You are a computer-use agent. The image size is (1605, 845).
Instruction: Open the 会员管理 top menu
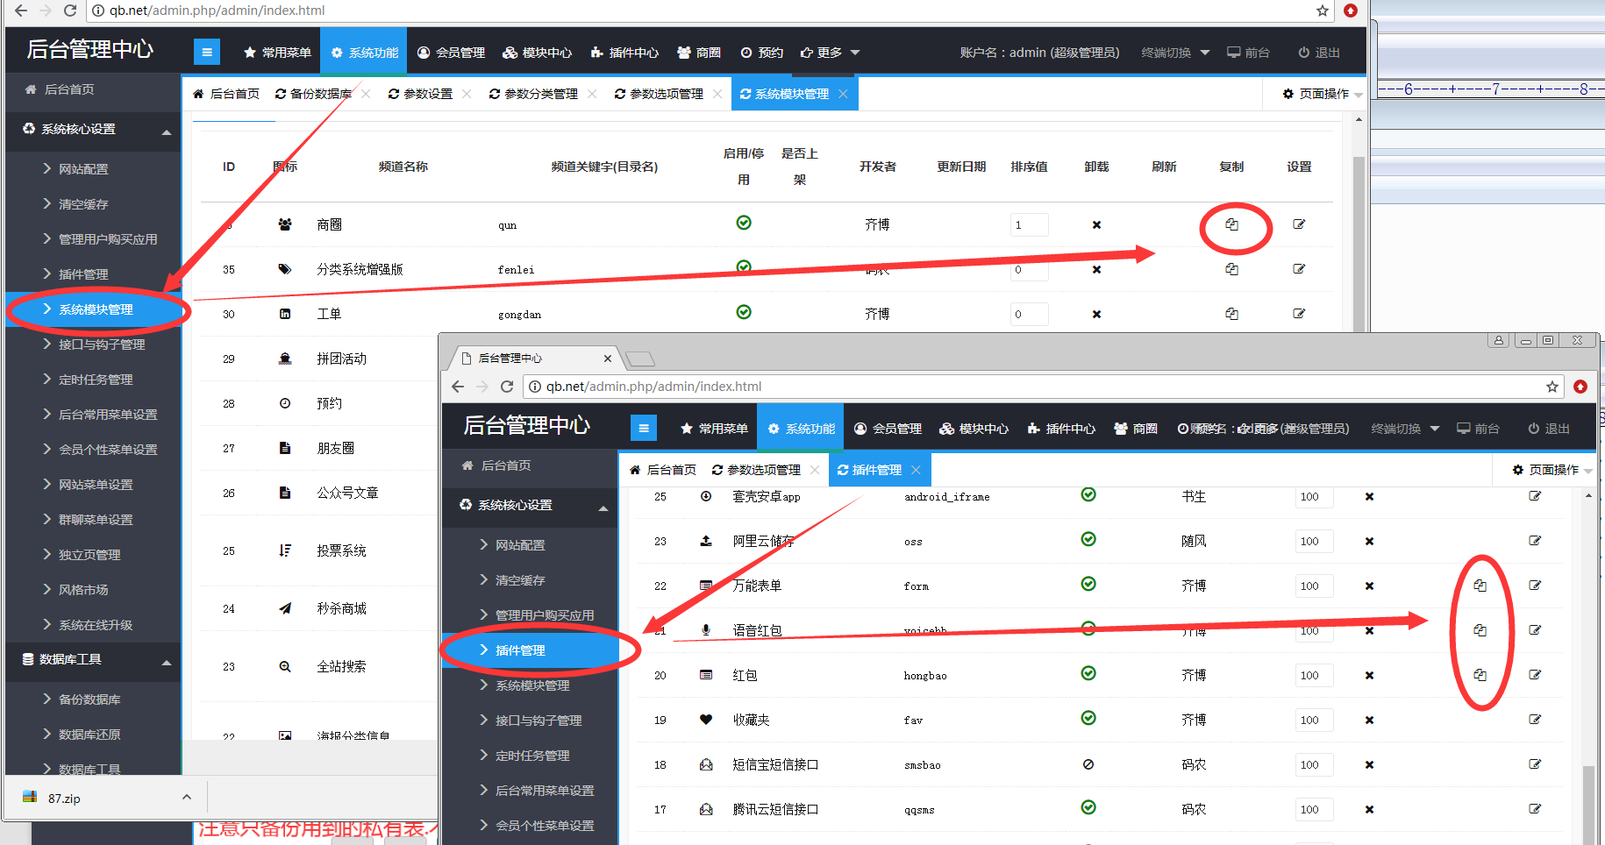click(x=451, y=53)
